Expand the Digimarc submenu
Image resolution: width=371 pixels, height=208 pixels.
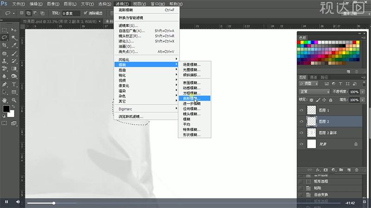(146, 109)
